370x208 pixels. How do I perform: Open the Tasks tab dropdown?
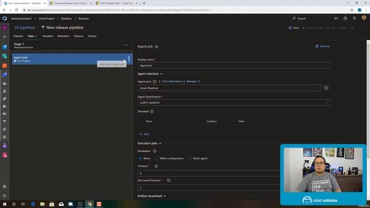[x=32, y=36]
